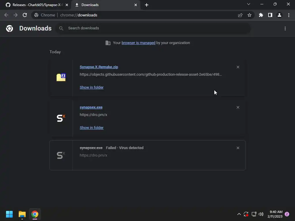
Task: Show Synapse.X.Remake.zip in folder
Action: [92, 87]
